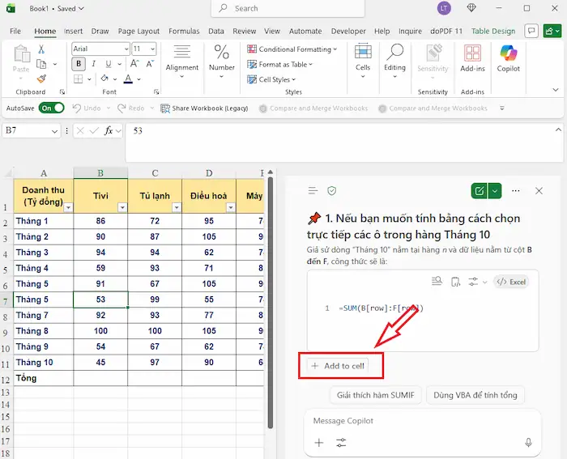Image resolution: width=567 pixels, height=459 pixels.
Task: Click the microphone icon in Copilot message box
Action: tap(528, 443)
